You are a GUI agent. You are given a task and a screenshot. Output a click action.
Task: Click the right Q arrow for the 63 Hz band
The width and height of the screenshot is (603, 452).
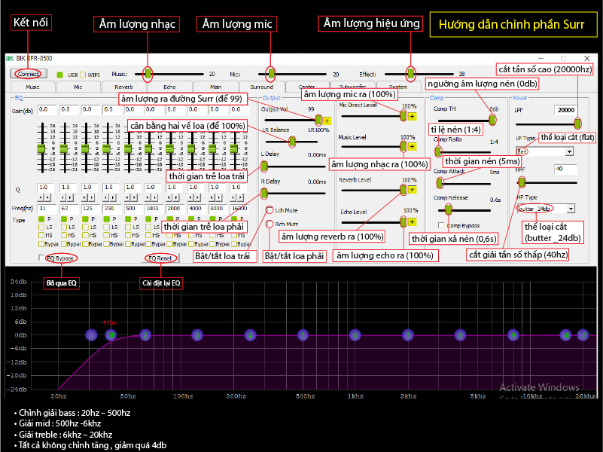(x=71, y=197)
